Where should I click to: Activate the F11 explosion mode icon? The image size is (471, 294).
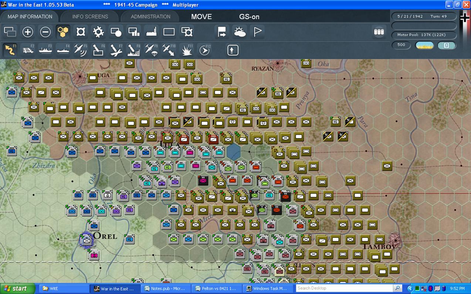coord(187,50)
